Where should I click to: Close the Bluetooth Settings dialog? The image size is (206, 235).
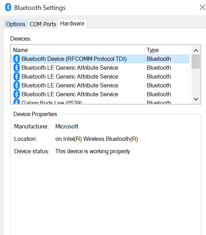coord(202,7)
